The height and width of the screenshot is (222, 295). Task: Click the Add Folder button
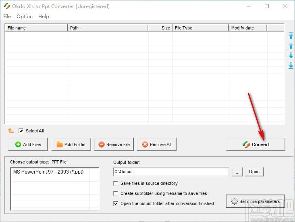point(71,145)
